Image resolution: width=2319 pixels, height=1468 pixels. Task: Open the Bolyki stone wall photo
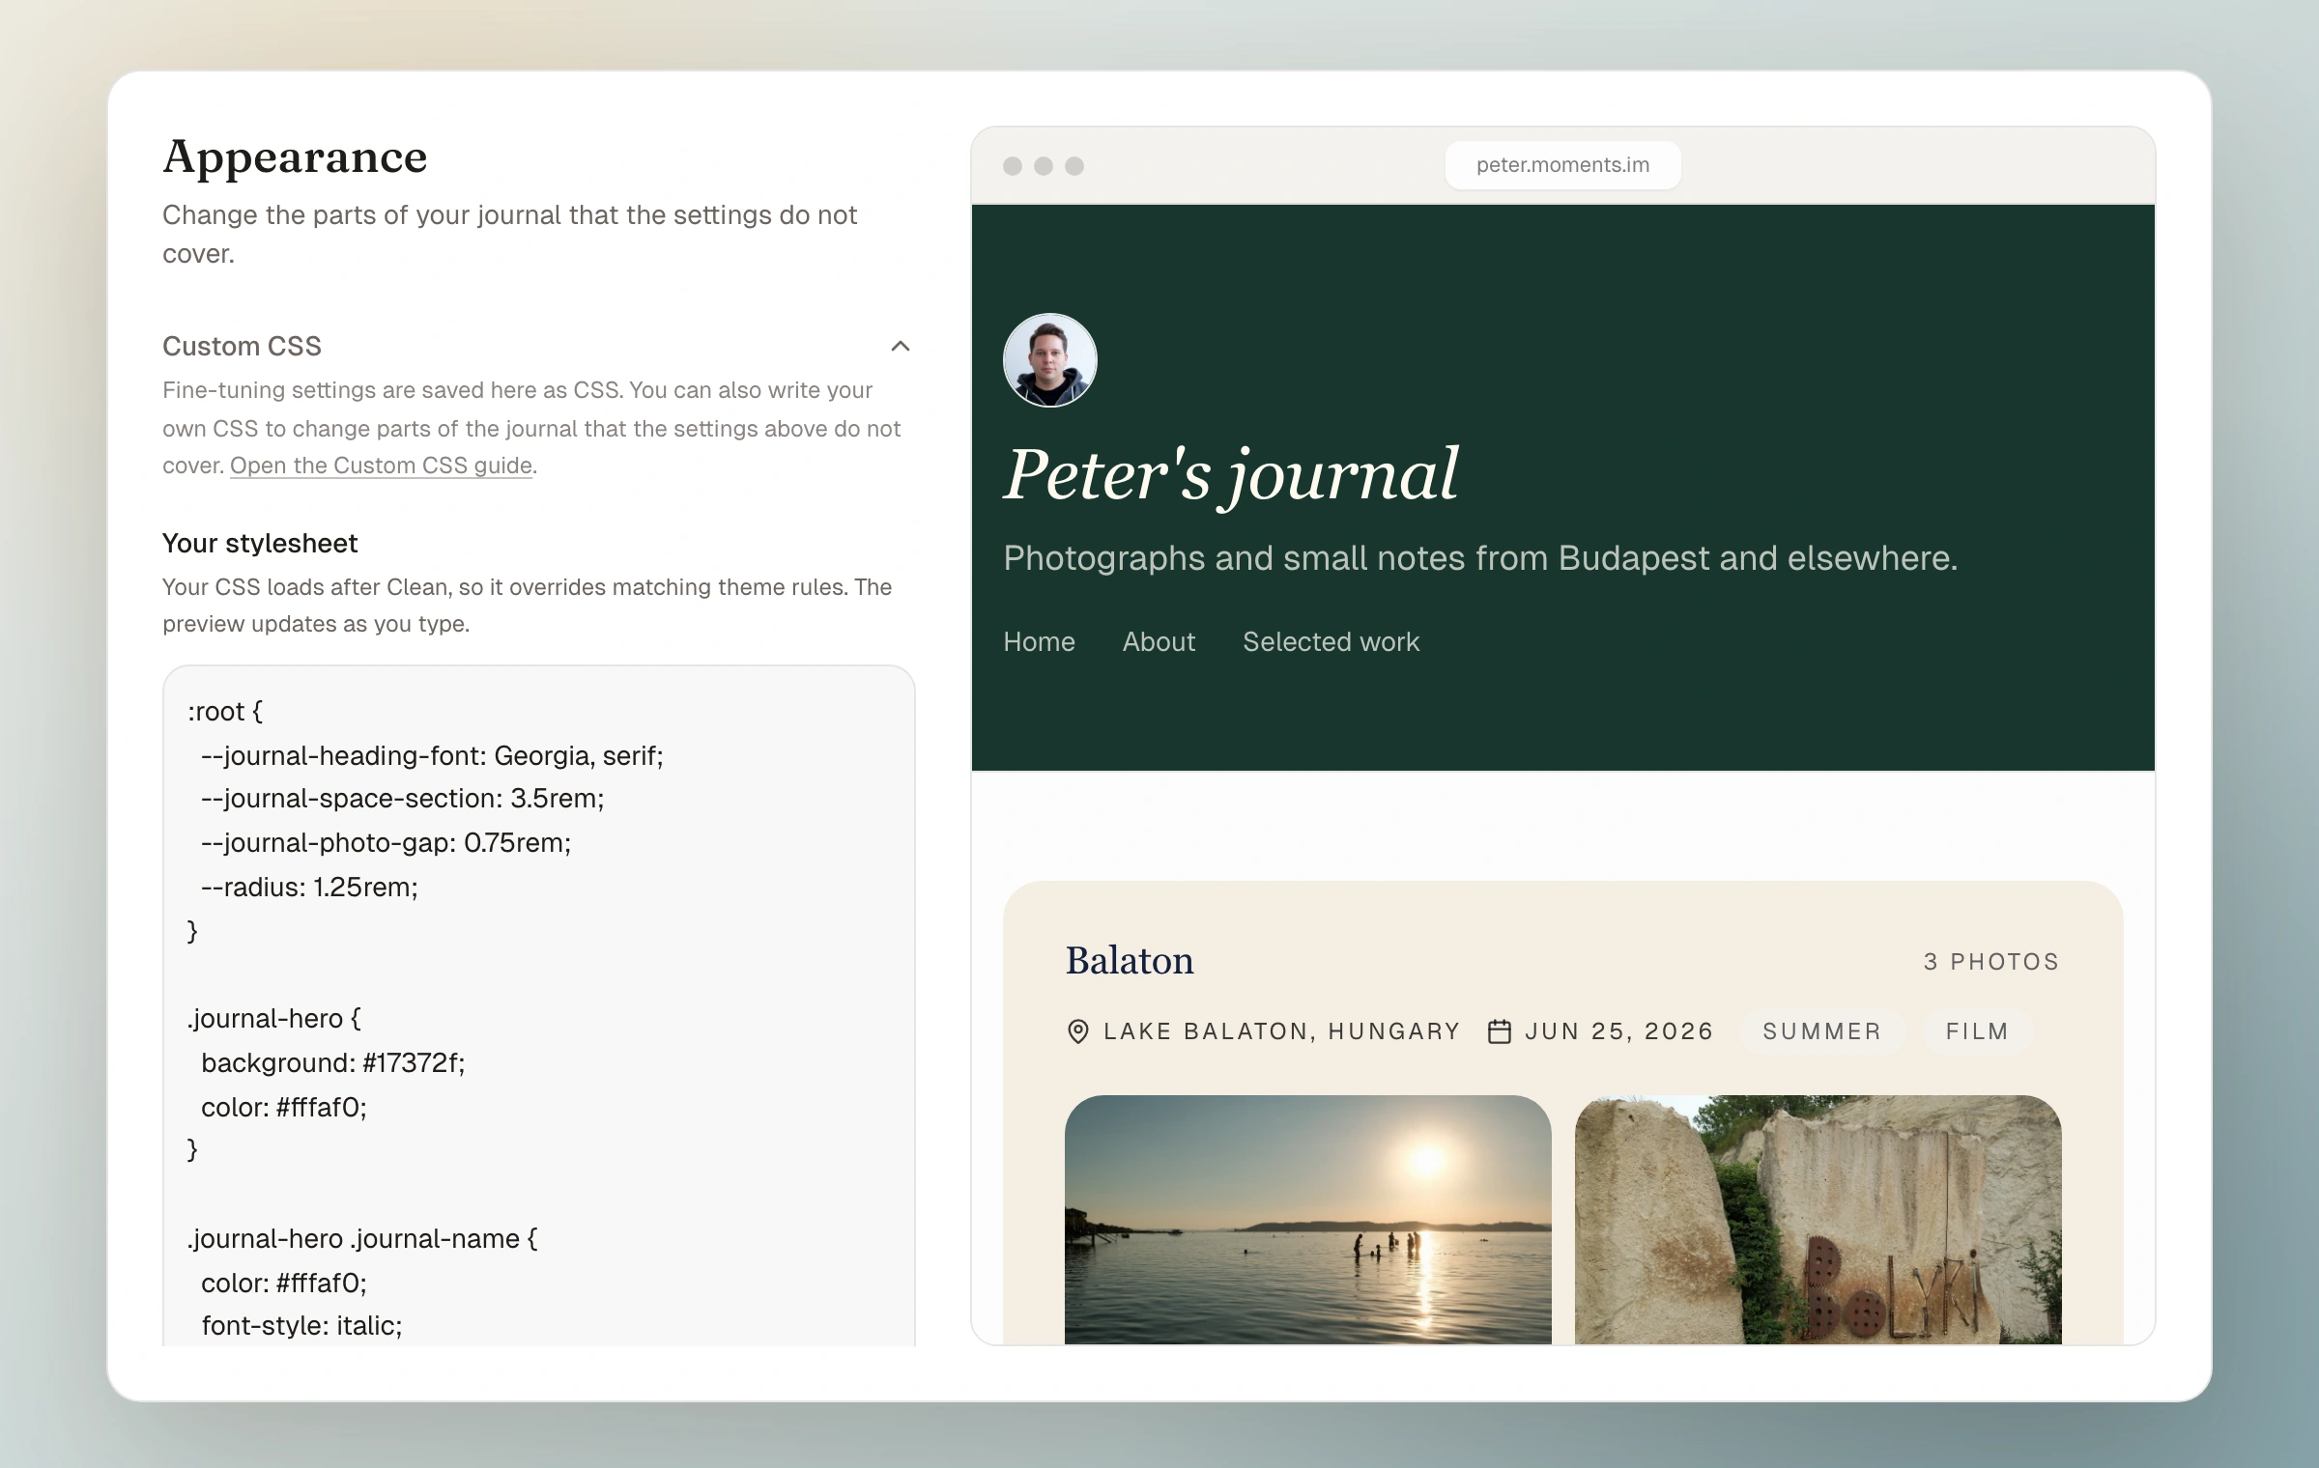tap(1818, 1220)
